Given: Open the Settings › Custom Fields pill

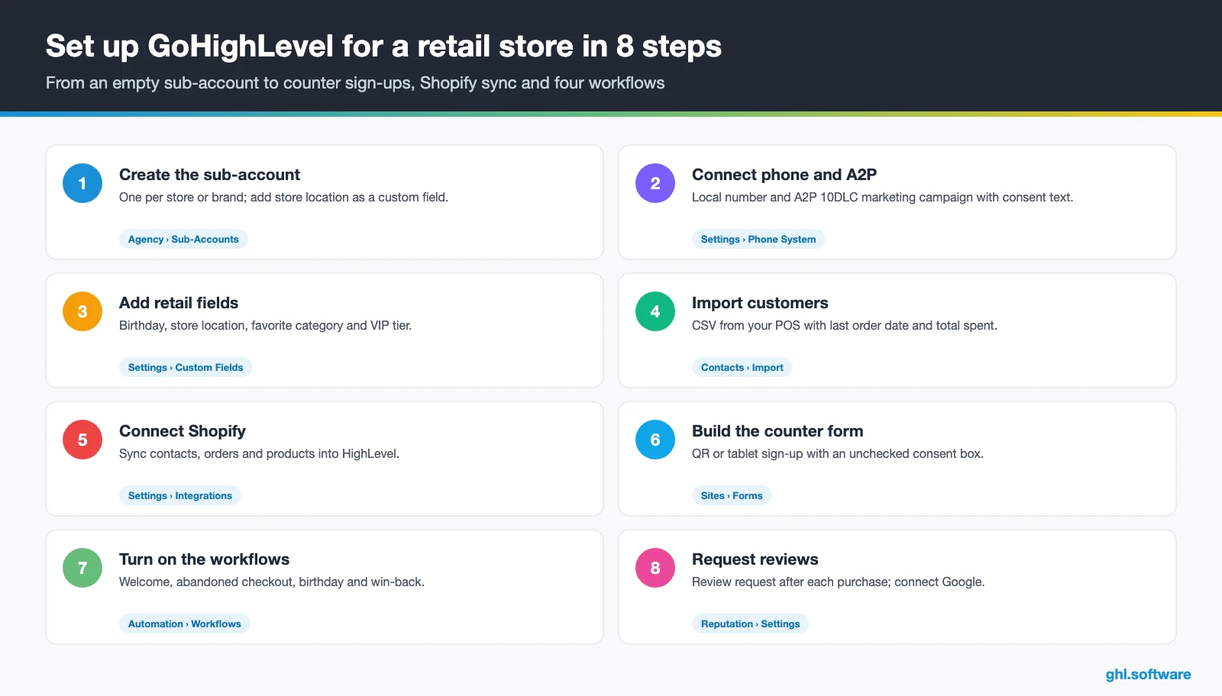Looking at the screenshot, I should 186,367.
